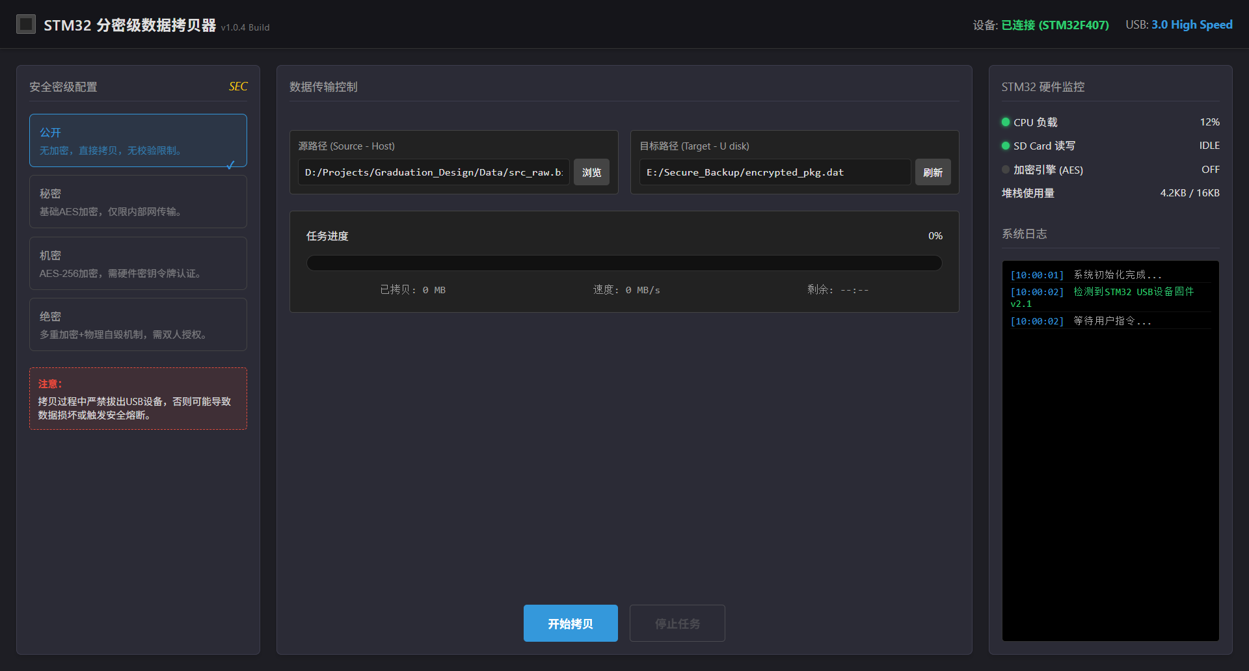
Task: Choose the 绝密 security level
Action: (x=138, y=324)
